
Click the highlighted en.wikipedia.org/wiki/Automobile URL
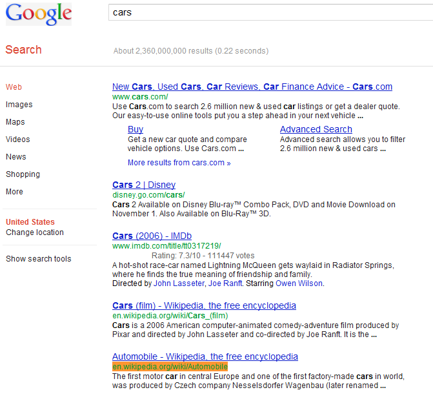pos(170,367)
